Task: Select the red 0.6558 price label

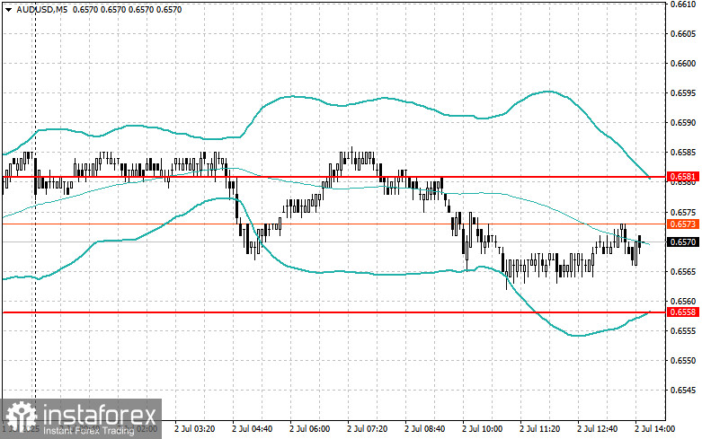Action: (x=683, y=312)
